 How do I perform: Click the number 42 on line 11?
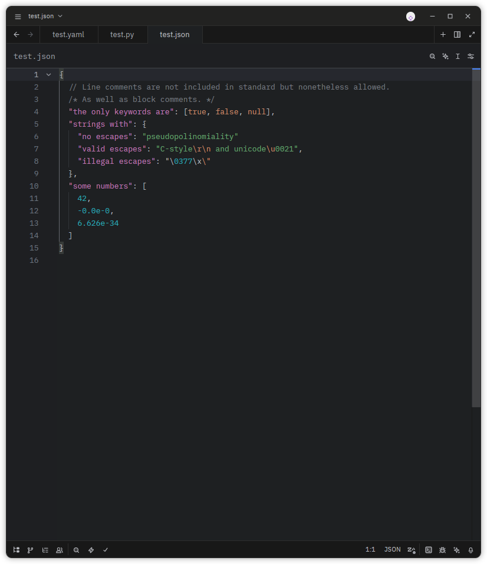pos(82,199)
